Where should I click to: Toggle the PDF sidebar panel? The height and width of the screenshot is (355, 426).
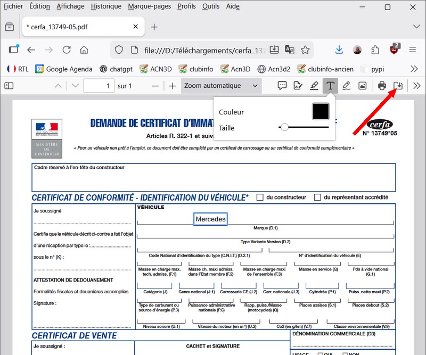click(9, 86)
